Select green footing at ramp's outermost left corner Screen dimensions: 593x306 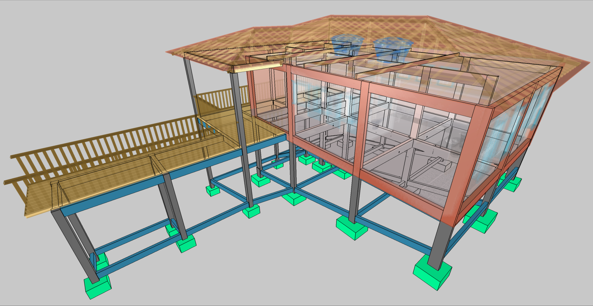click(x=97, y=287)
